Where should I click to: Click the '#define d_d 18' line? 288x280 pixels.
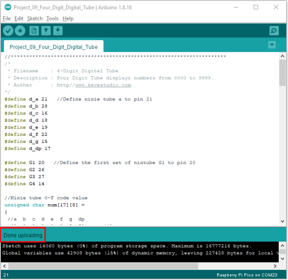click(x=26, y=120)
